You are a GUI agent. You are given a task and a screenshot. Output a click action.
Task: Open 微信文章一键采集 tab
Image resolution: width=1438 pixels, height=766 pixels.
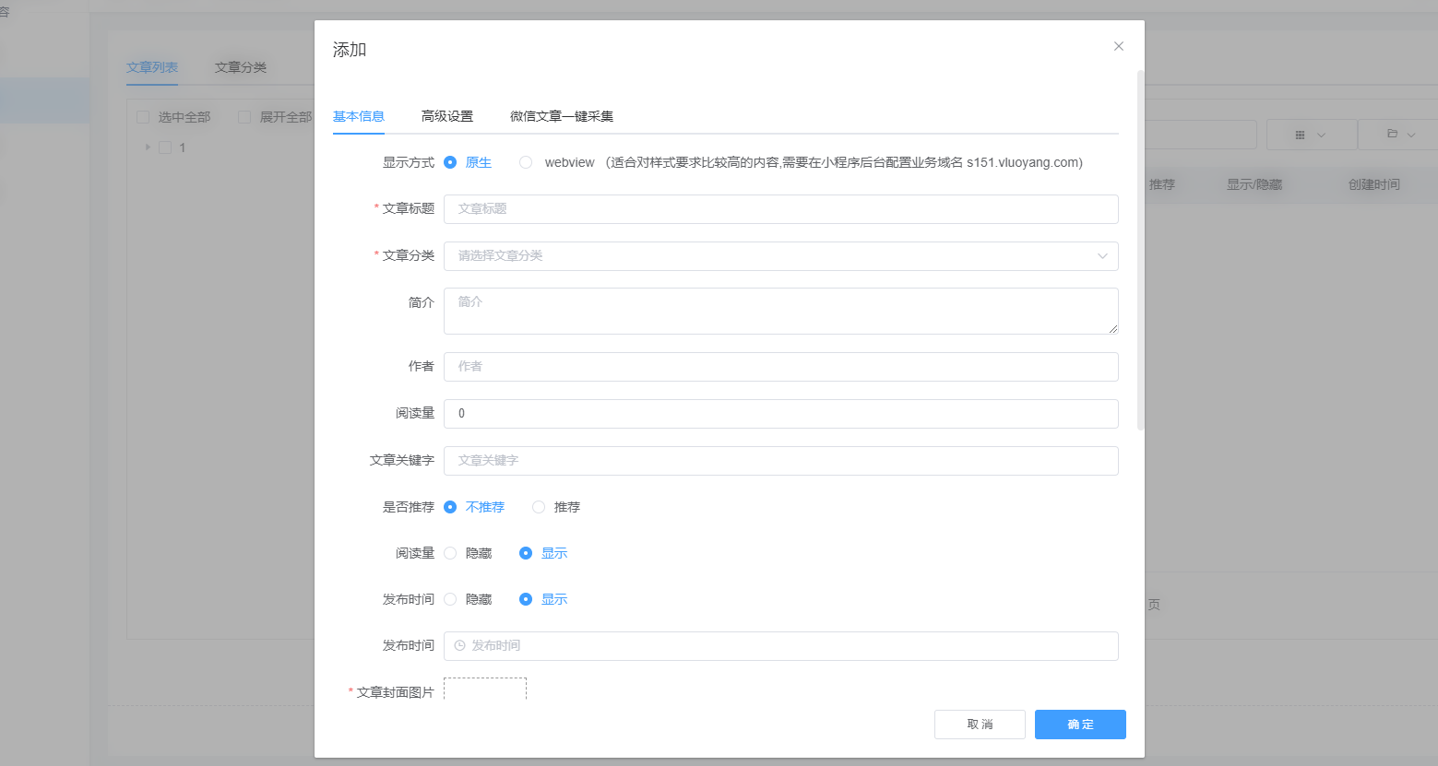point(562,116)
